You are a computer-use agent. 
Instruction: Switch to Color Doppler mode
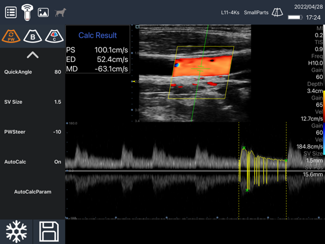54,36
